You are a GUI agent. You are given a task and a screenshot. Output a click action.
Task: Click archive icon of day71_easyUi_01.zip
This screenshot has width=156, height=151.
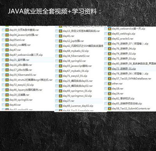pyautogui.click(x=60, y=76)
